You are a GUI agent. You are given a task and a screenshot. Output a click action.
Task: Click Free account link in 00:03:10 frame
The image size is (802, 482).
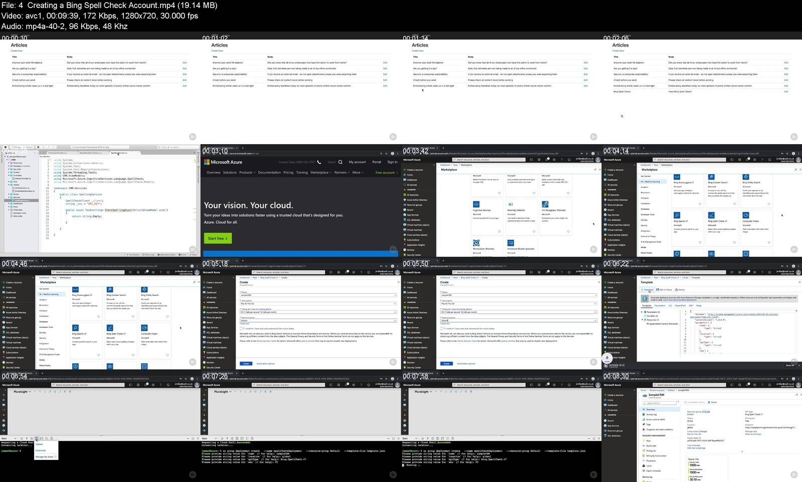point(386,173)
